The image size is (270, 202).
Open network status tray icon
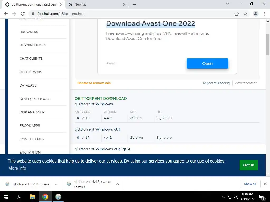tap(230, 197)
